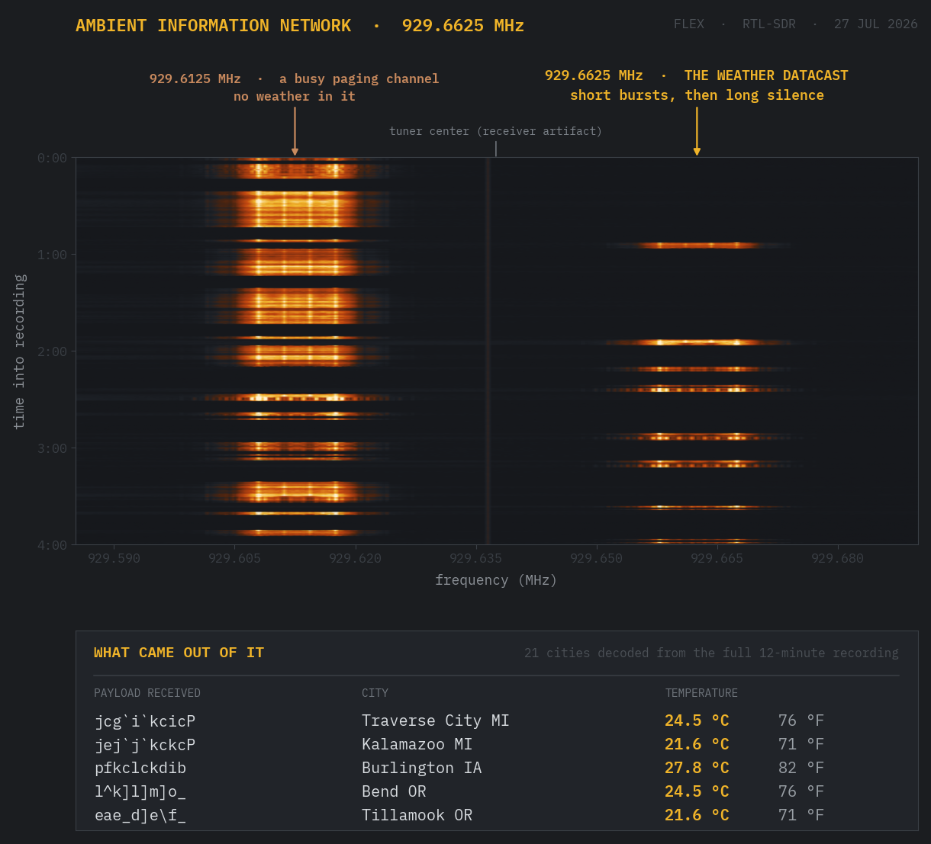Image resolution: width=931 pixels, height=844 pixels.
Task: Click the RTL-SDR label in header
Action: pyautogui.click(x=768, y=24)
